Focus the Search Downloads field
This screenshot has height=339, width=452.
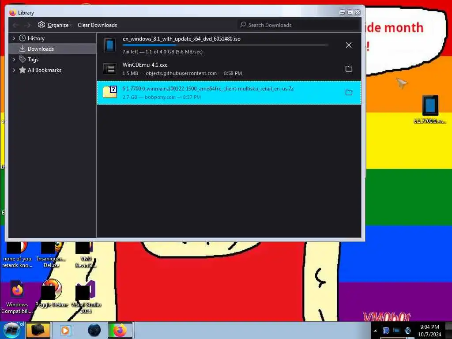[x=299, y=25]
